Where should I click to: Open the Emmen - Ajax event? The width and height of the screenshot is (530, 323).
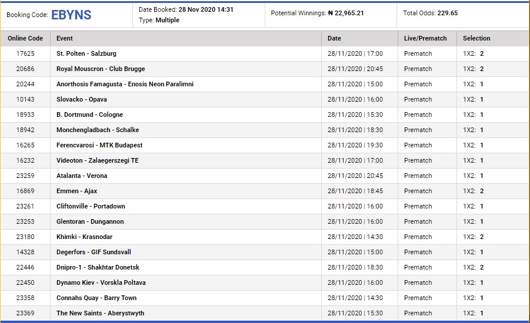76,191
